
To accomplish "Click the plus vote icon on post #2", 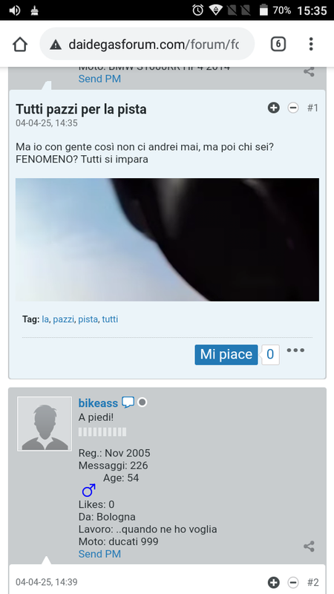I will (x=273, y=582).
